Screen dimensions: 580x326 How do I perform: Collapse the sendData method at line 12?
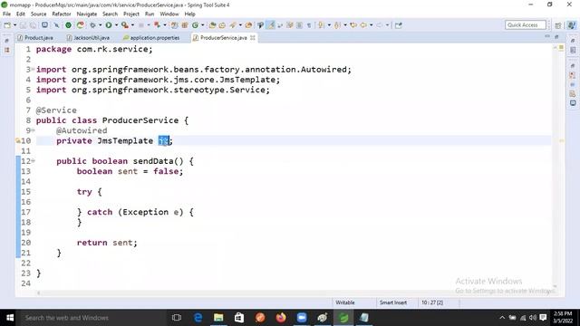pos(33,161)
